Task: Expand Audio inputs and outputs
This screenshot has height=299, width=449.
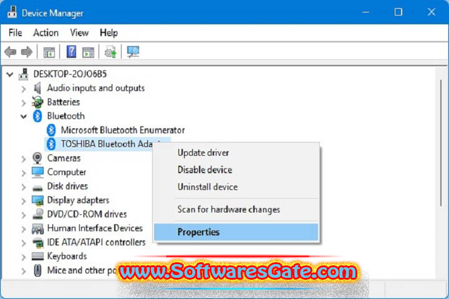Action: click(24, 89)
